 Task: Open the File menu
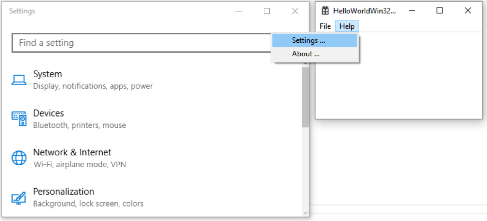(325, 26)
